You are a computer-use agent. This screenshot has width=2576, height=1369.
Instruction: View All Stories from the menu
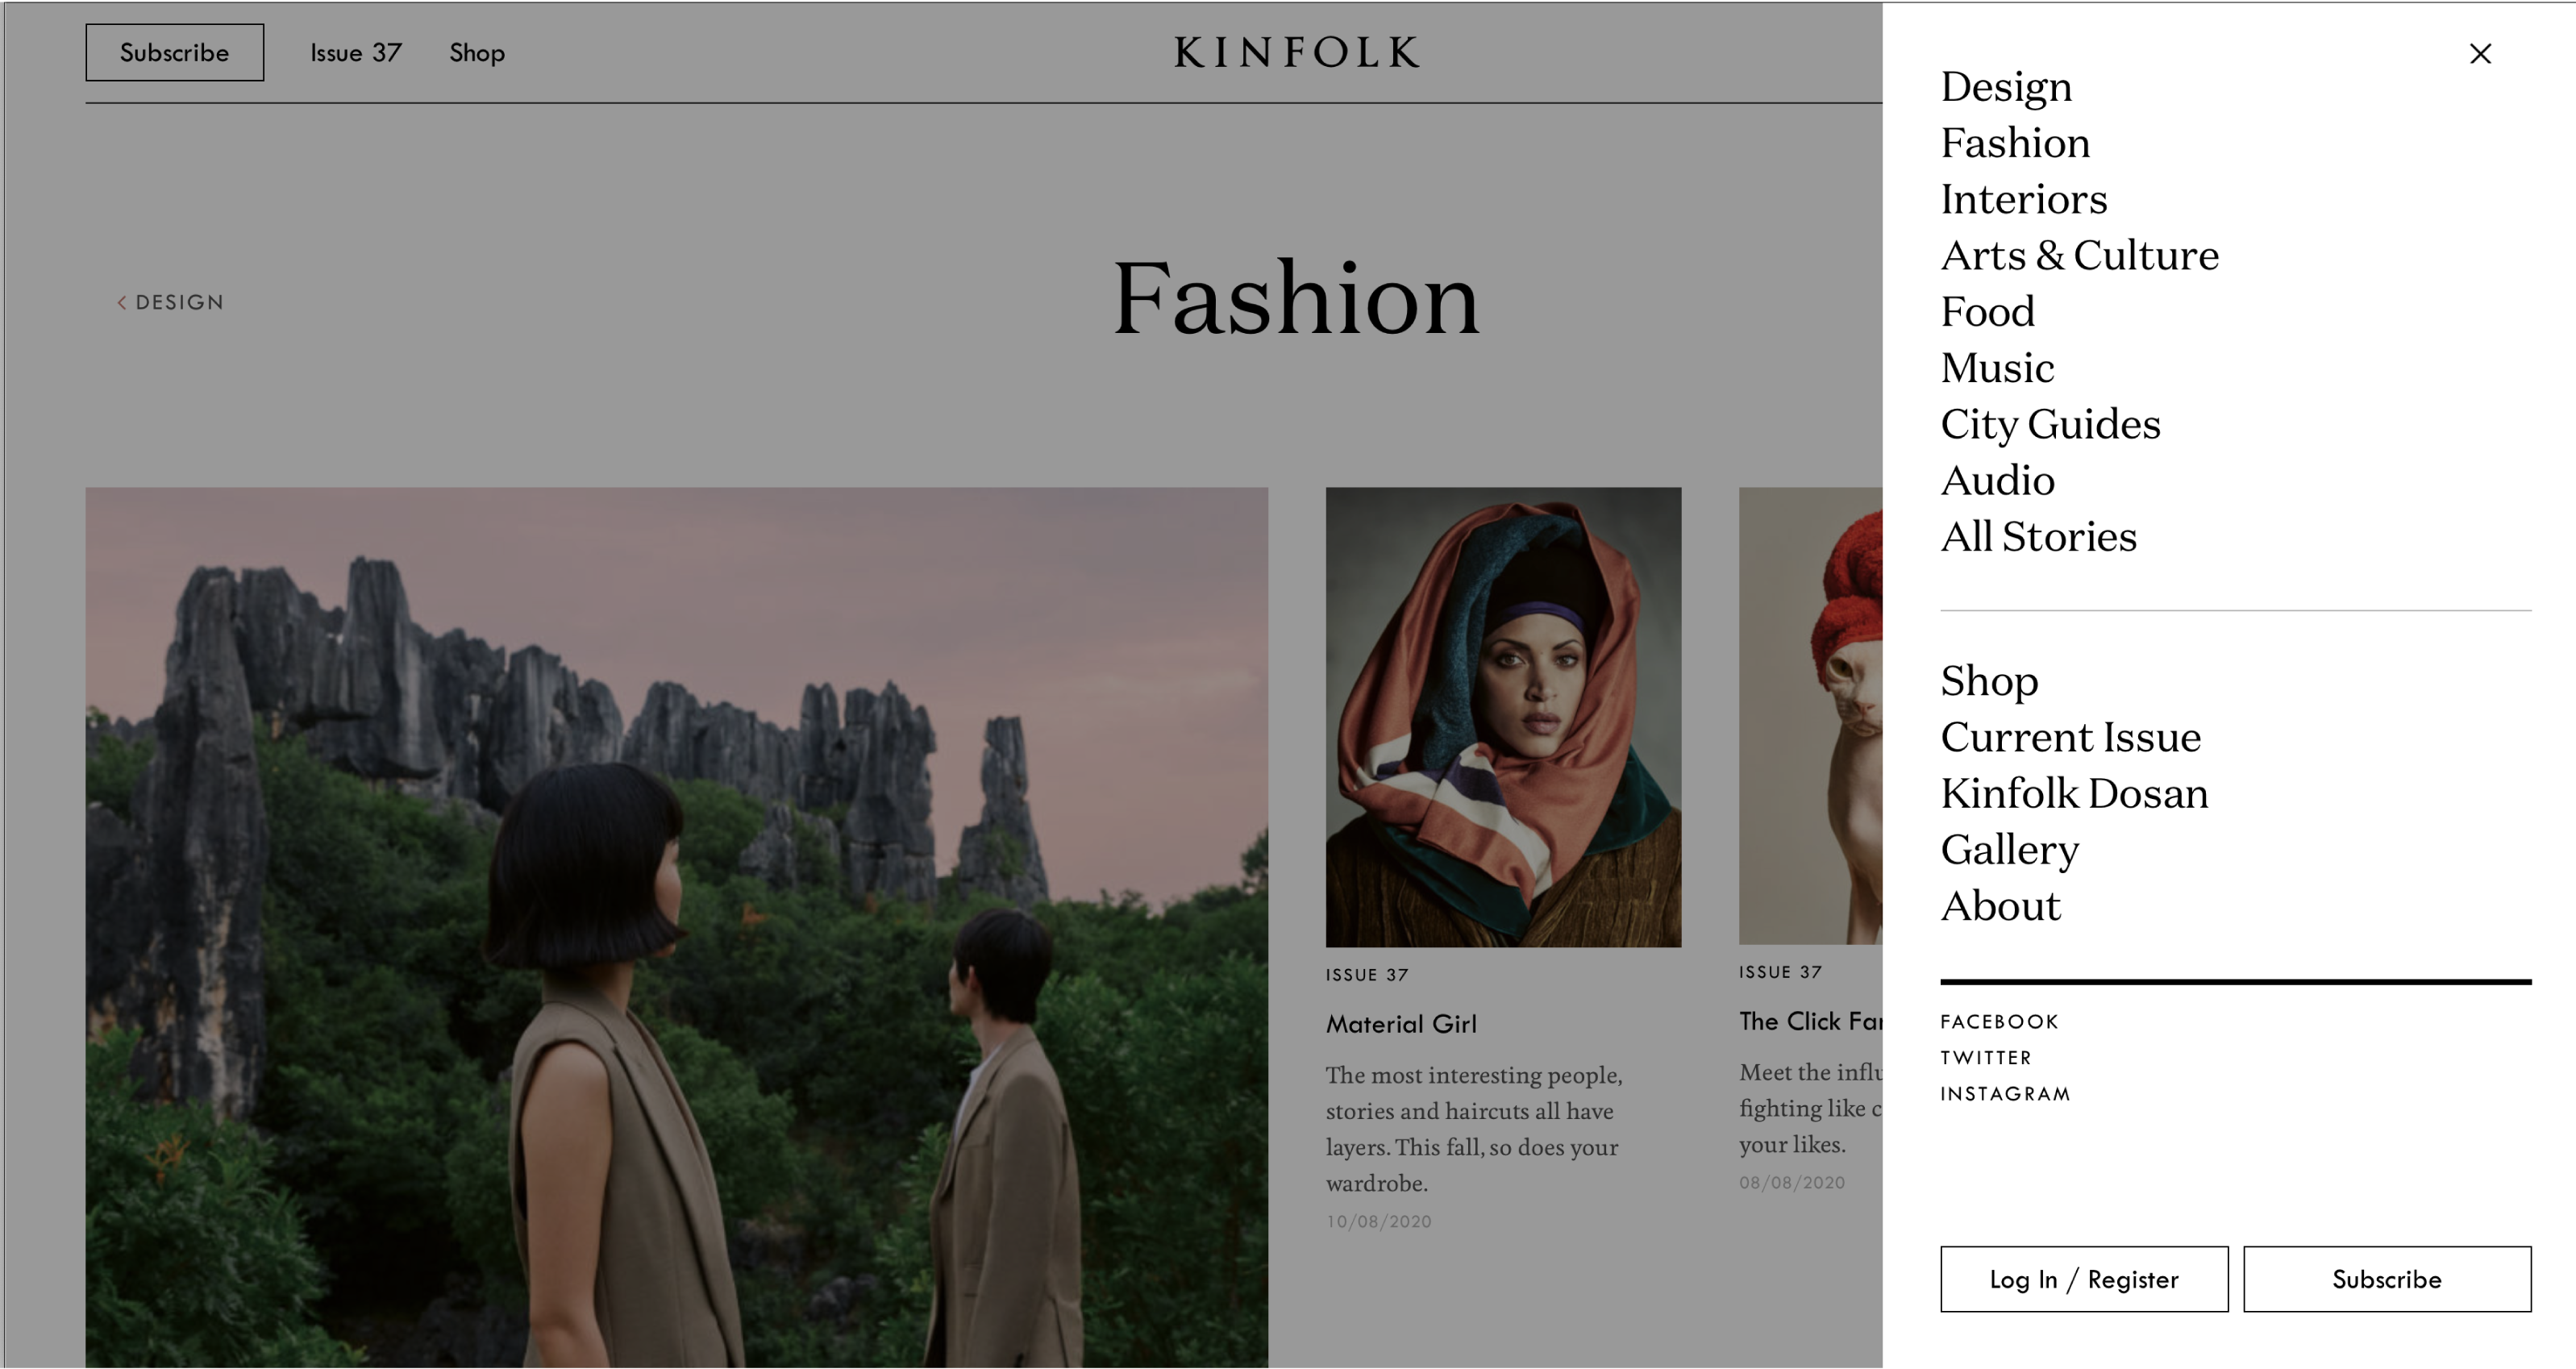tap(2038, 536)
